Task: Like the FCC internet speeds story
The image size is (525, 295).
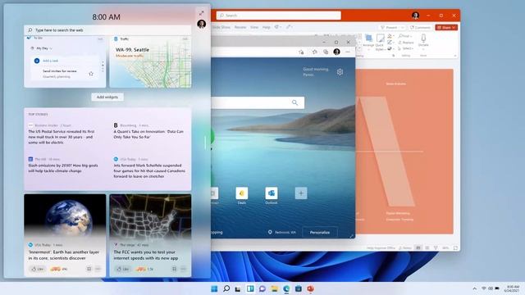Action: pyautogui.click(x=123, y=269)
